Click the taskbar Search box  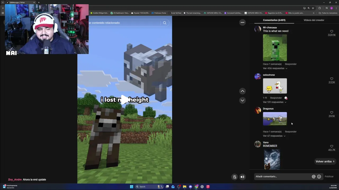point(149,187)
